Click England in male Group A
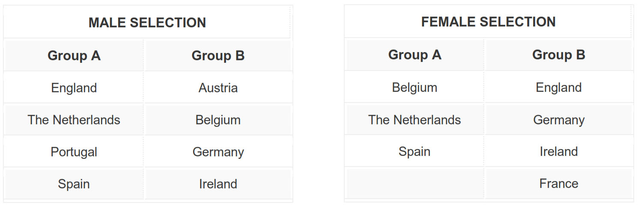 [x=74, y=88]
